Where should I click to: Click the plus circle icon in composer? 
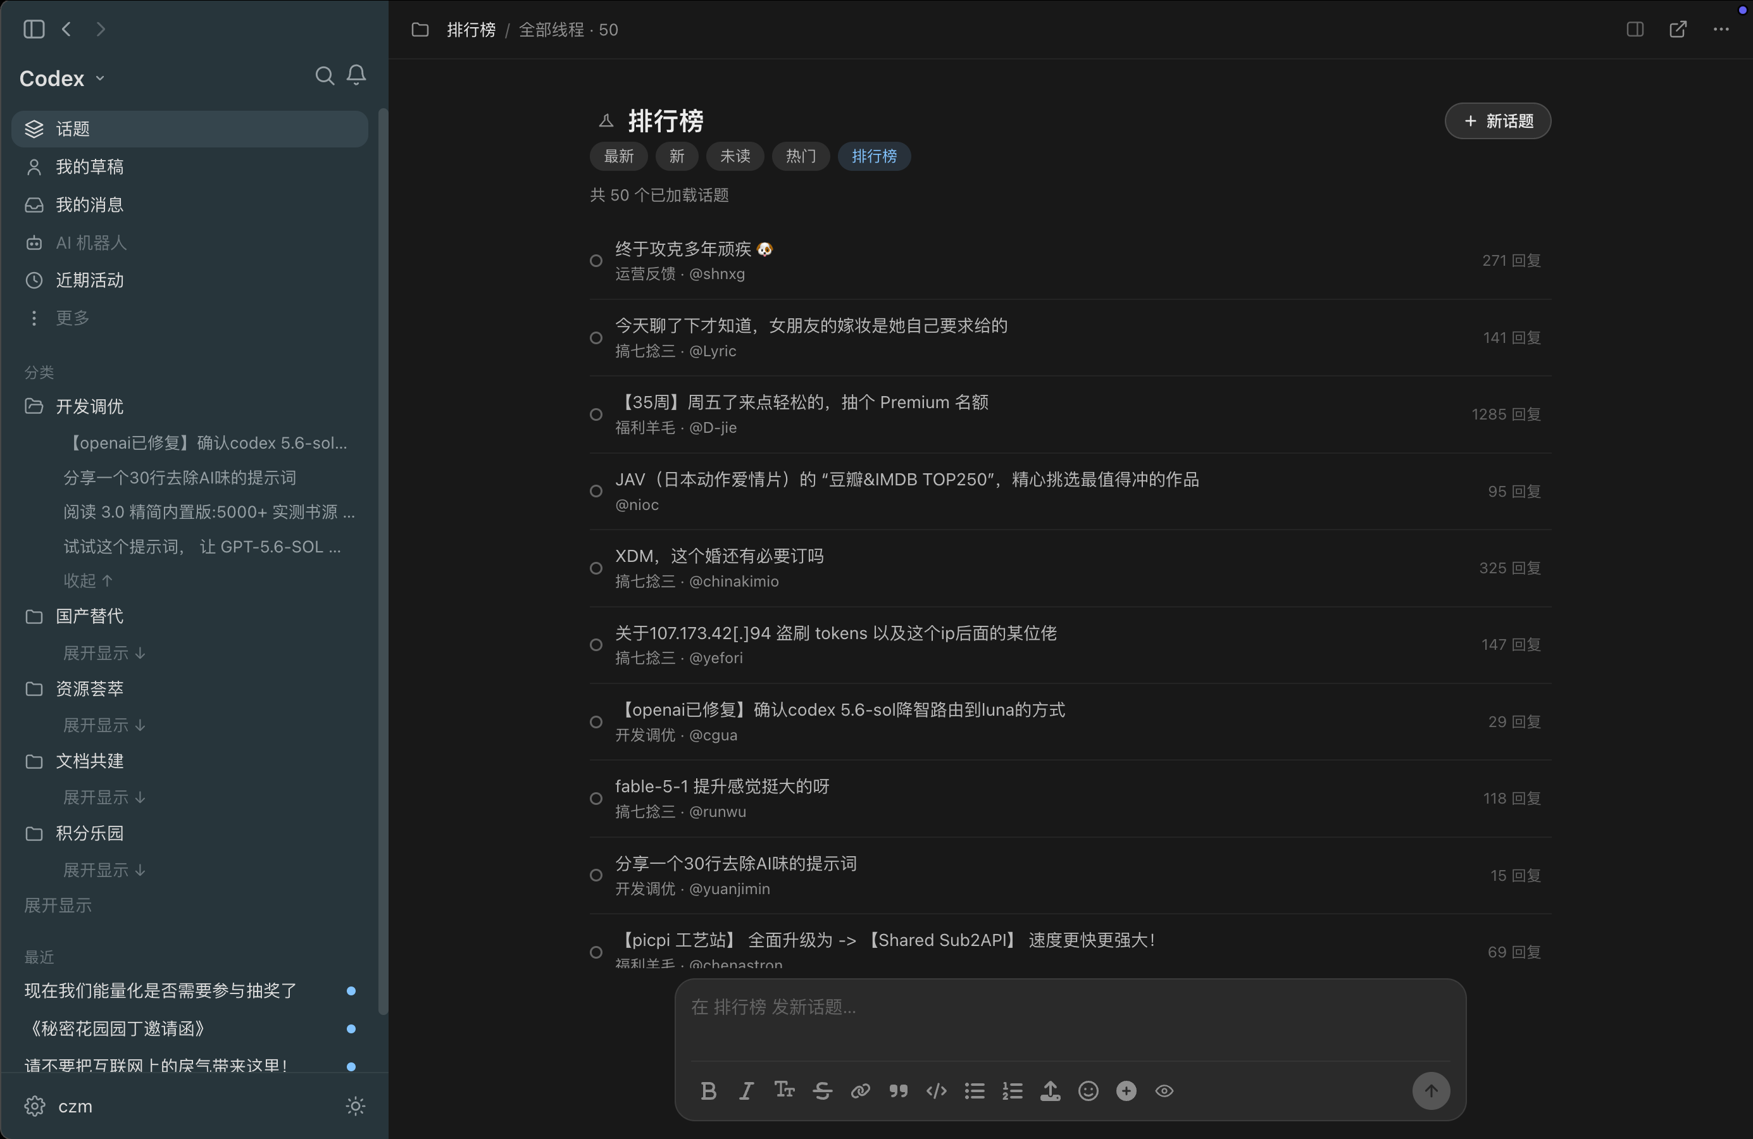(1126, 1090)
